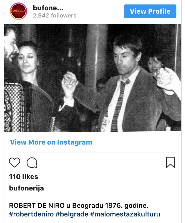The image size is (185, 223).
Task: Follow the #robertdeniro hashtag
Action: pos(31,214)
